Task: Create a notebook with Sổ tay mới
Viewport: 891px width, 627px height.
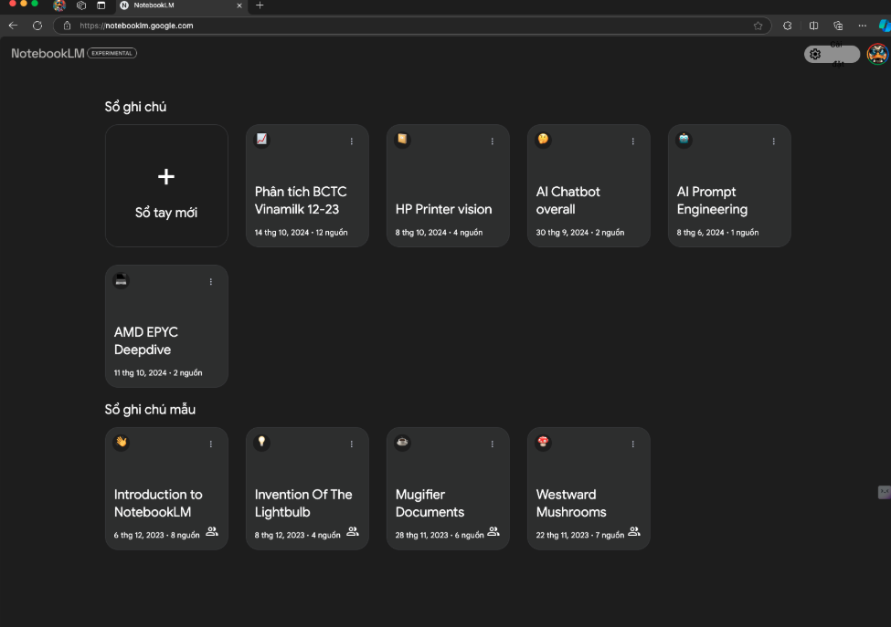Action: (x=166, y=185)
